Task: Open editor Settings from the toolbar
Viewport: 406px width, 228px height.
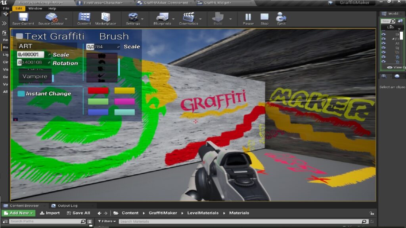Action: [133, 17]
